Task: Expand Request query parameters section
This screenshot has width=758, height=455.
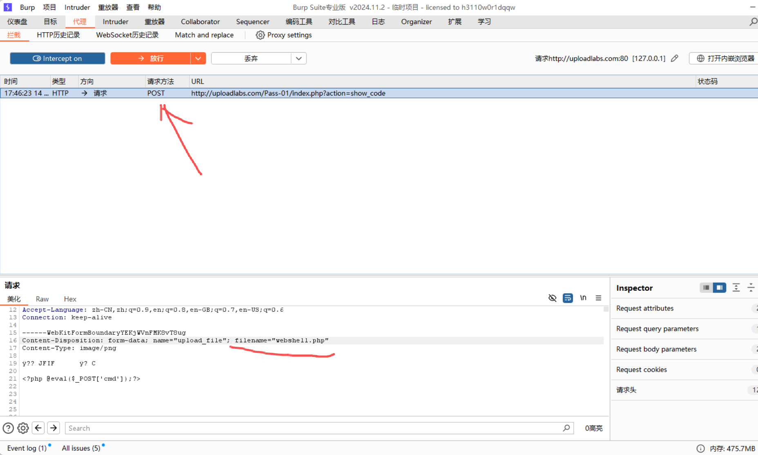Action: (x=684, y=329)
